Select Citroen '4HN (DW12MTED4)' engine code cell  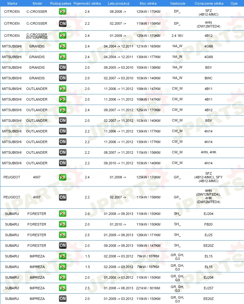click(208, 24)
